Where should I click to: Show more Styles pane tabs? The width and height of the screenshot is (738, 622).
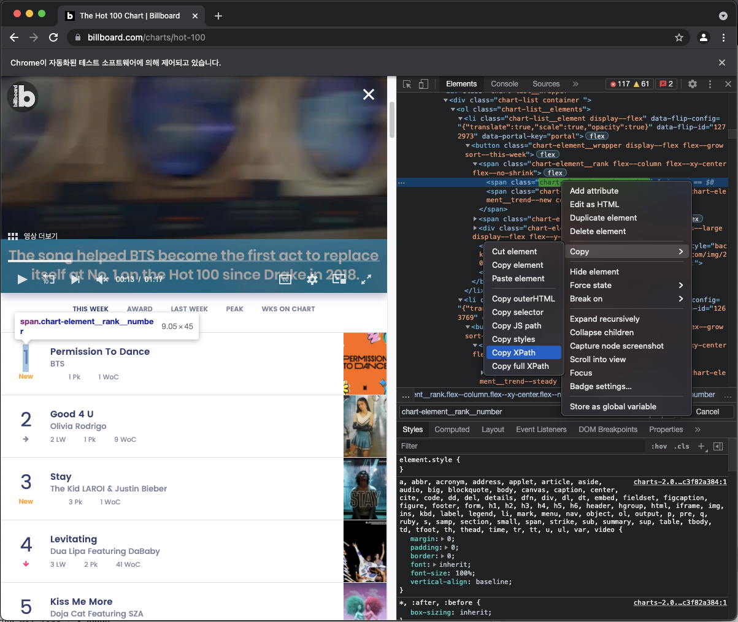[x=698, y=430]
